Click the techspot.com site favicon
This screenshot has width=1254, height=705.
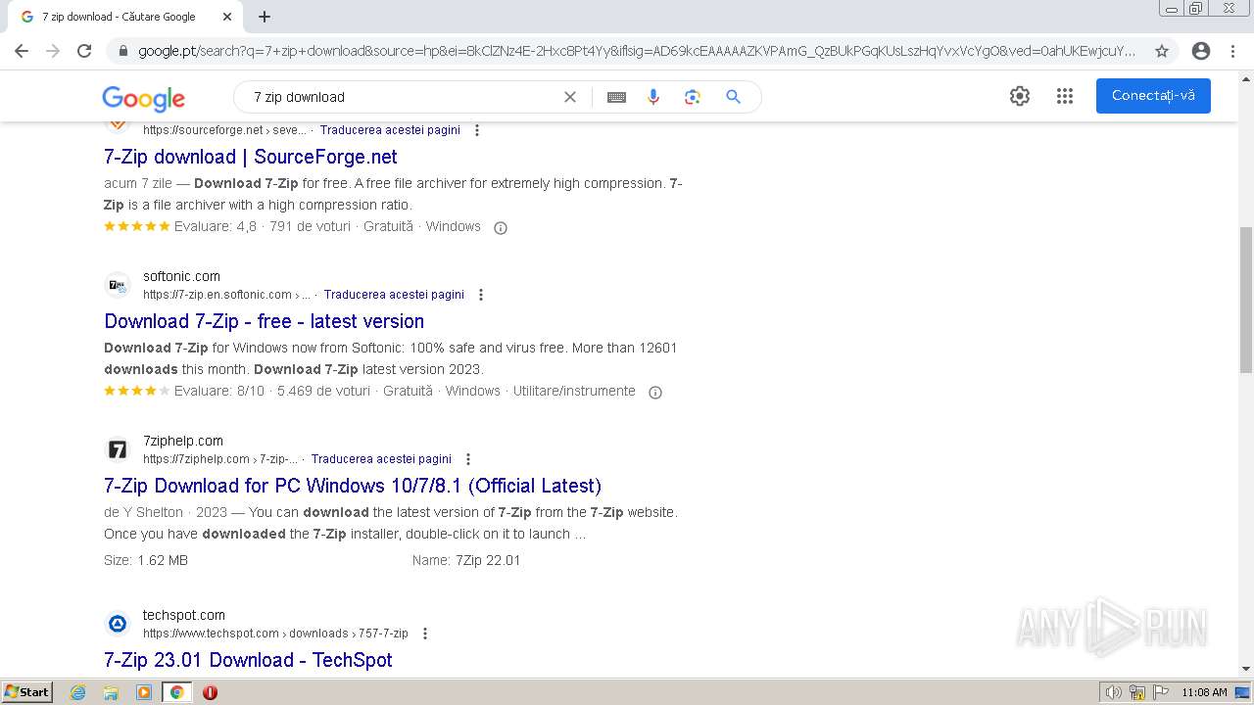point(118,624)
